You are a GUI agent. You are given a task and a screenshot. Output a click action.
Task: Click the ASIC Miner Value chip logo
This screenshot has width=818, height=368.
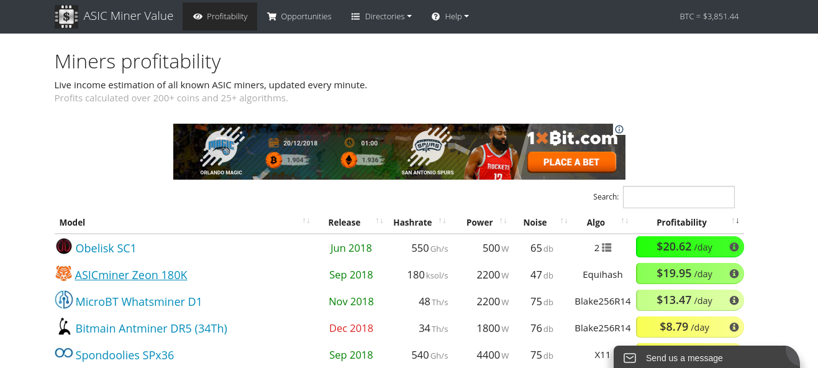(x=66, y=16)
